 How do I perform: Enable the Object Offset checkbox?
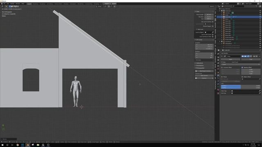click(x=242, y=77)
